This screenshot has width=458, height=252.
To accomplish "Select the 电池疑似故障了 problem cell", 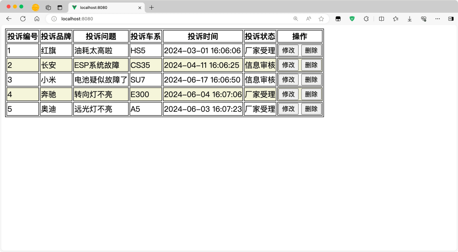I will click(101, 80).
